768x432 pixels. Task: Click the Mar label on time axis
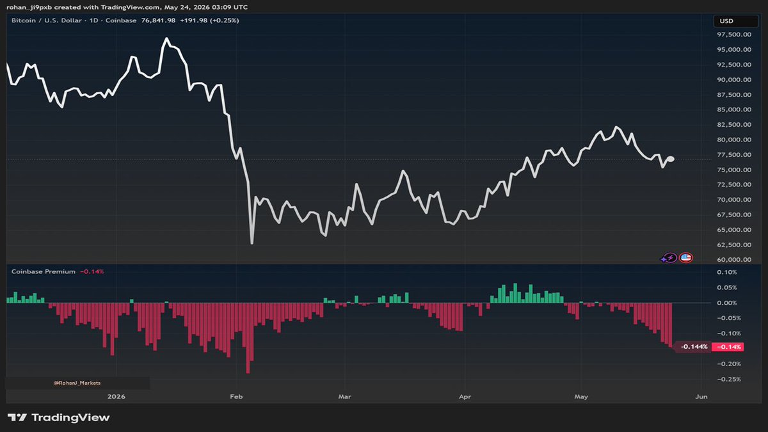tap(345, 397)
